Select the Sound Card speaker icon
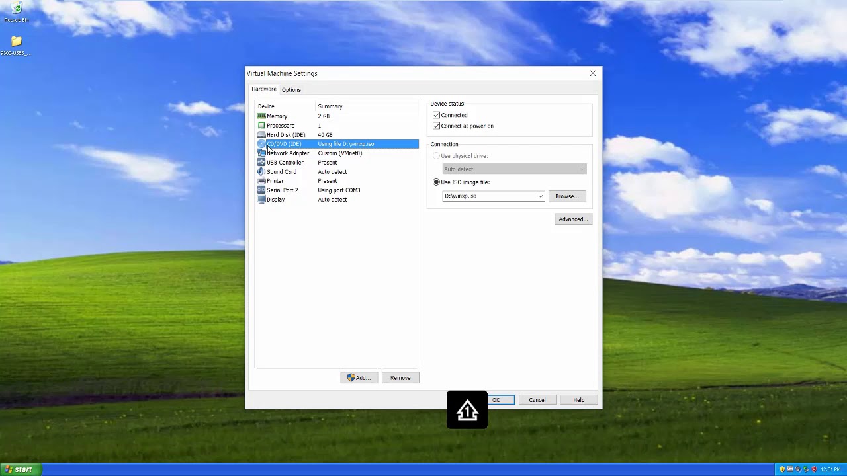This screenshot has width=847, height=476. [261, 172]
